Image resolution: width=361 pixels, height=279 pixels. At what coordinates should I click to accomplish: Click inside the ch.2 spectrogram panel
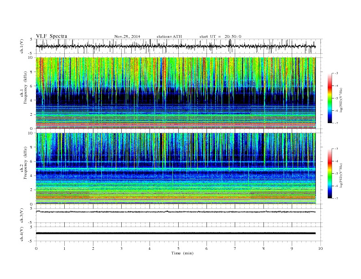point(175,168)
